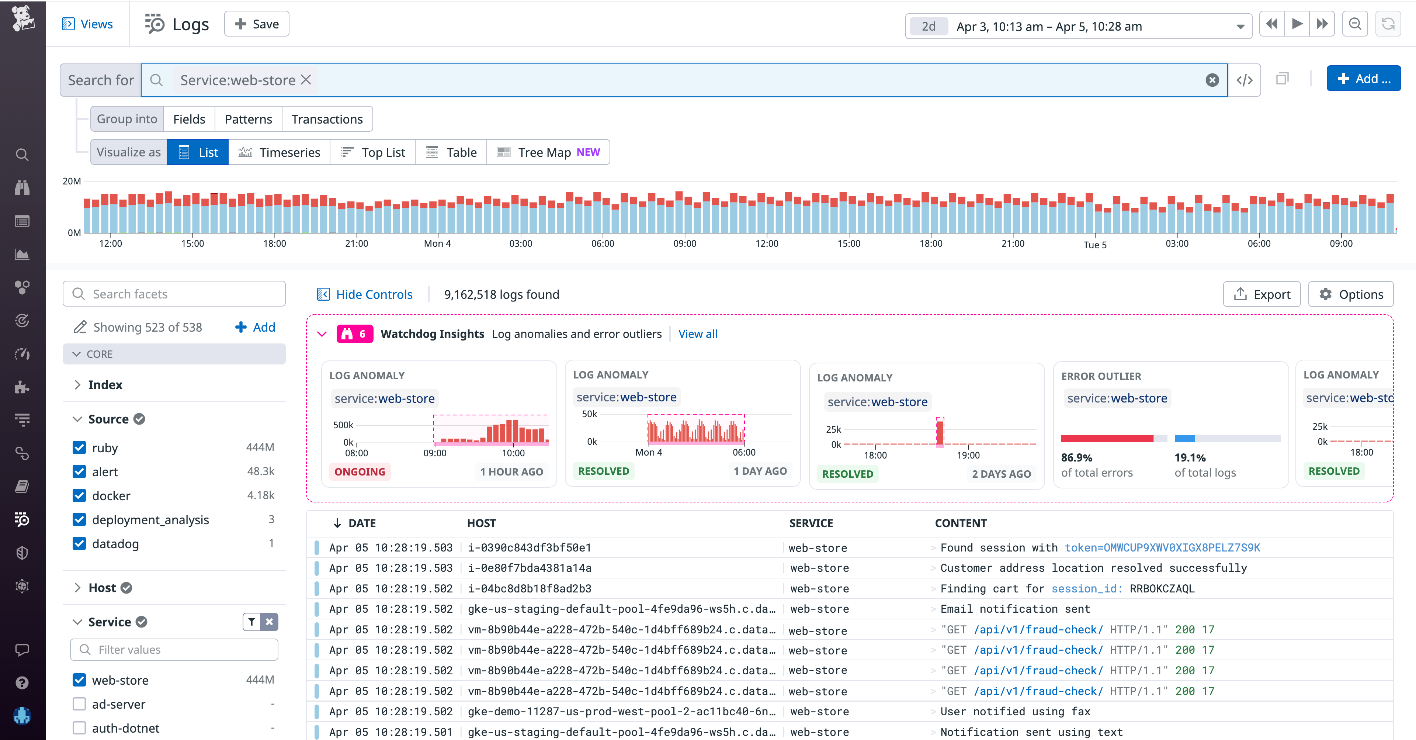Click the Export button
The image size is (1416, 740).
(1261, 294)
